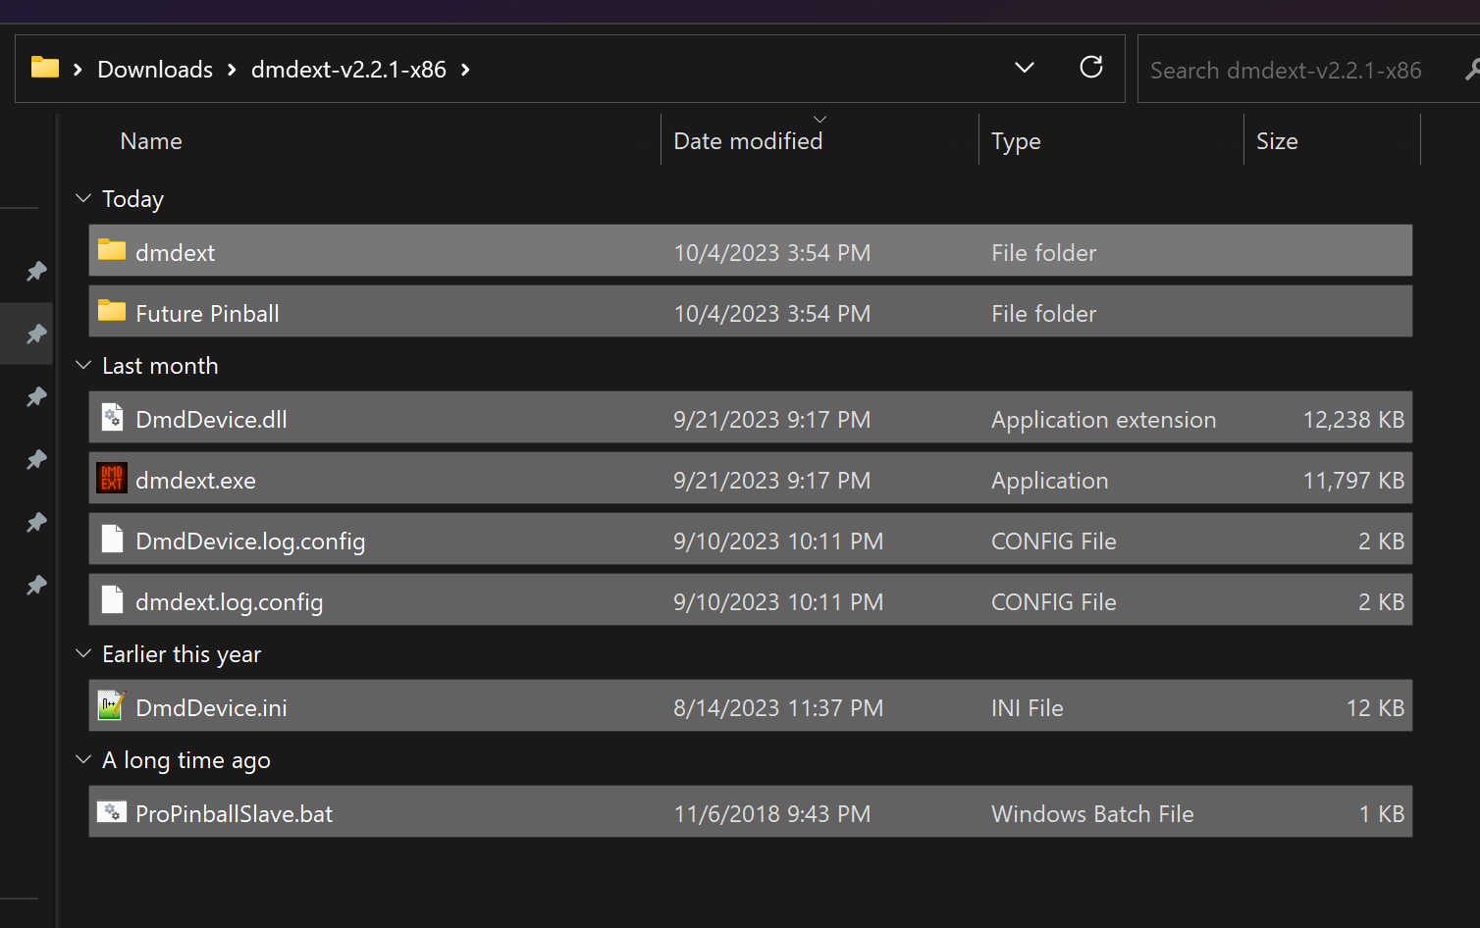Click the refresh icon in address bar
The height and width of the screenshot is (928, 1480).
[x=1091, y=68]
